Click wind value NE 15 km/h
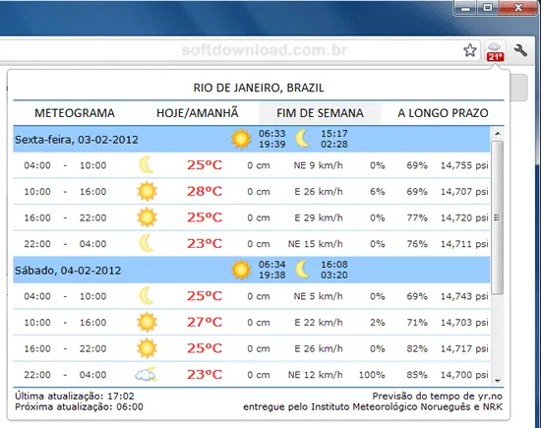The image size is (541, 428). (316, 244)
